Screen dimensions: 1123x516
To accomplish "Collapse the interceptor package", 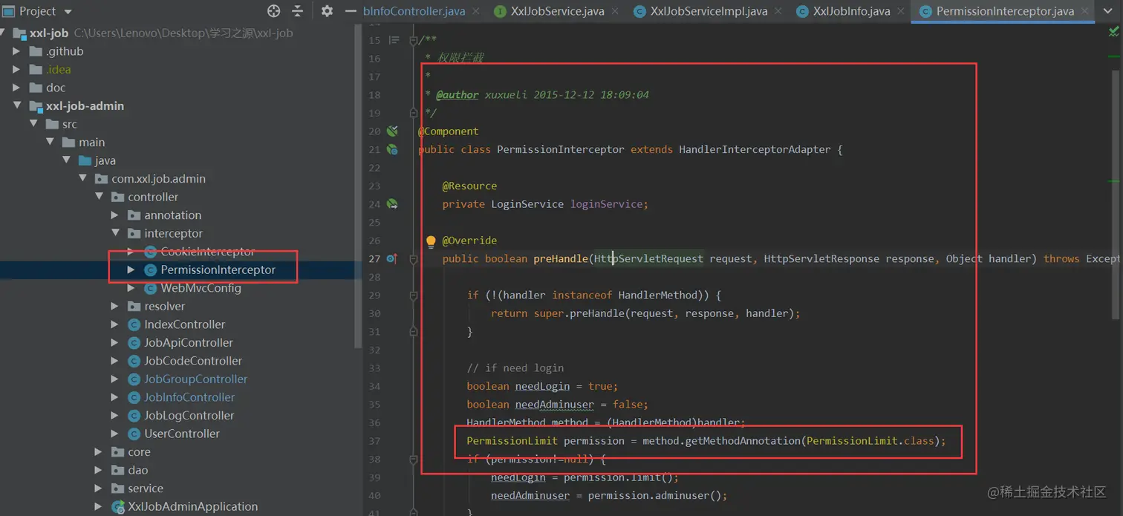I will (x=115, y=233).
